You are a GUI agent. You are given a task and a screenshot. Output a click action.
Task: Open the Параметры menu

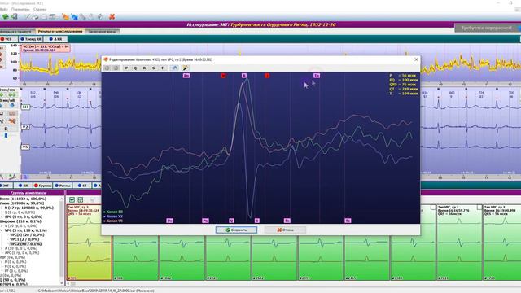(x=20, y=9)
